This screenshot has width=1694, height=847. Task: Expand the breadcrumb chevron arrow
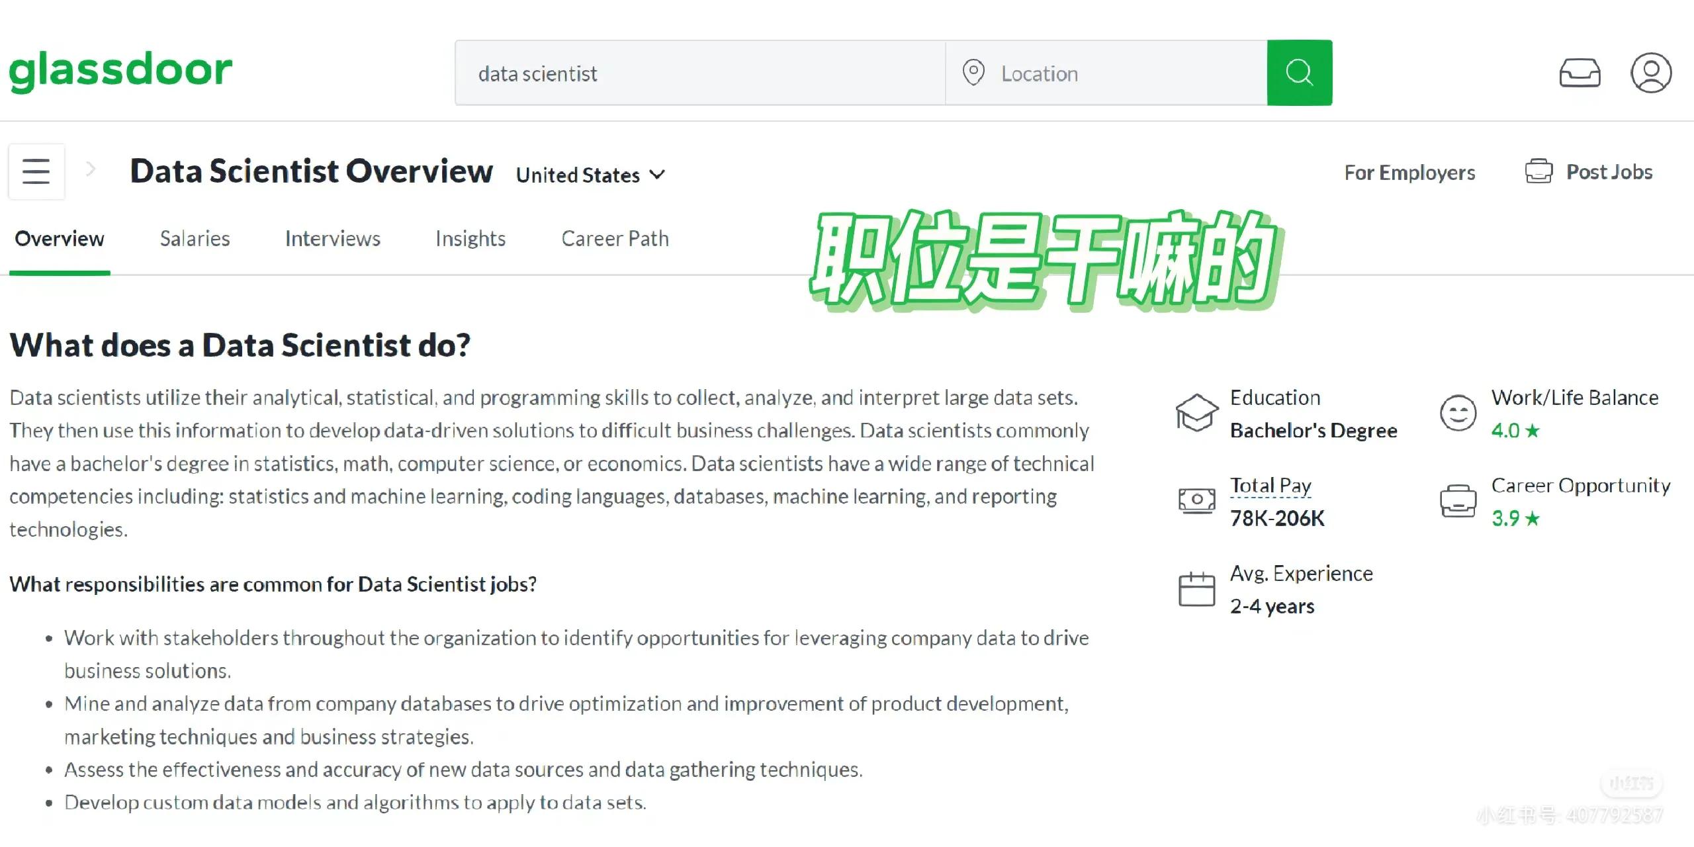(x=91, y=169)
